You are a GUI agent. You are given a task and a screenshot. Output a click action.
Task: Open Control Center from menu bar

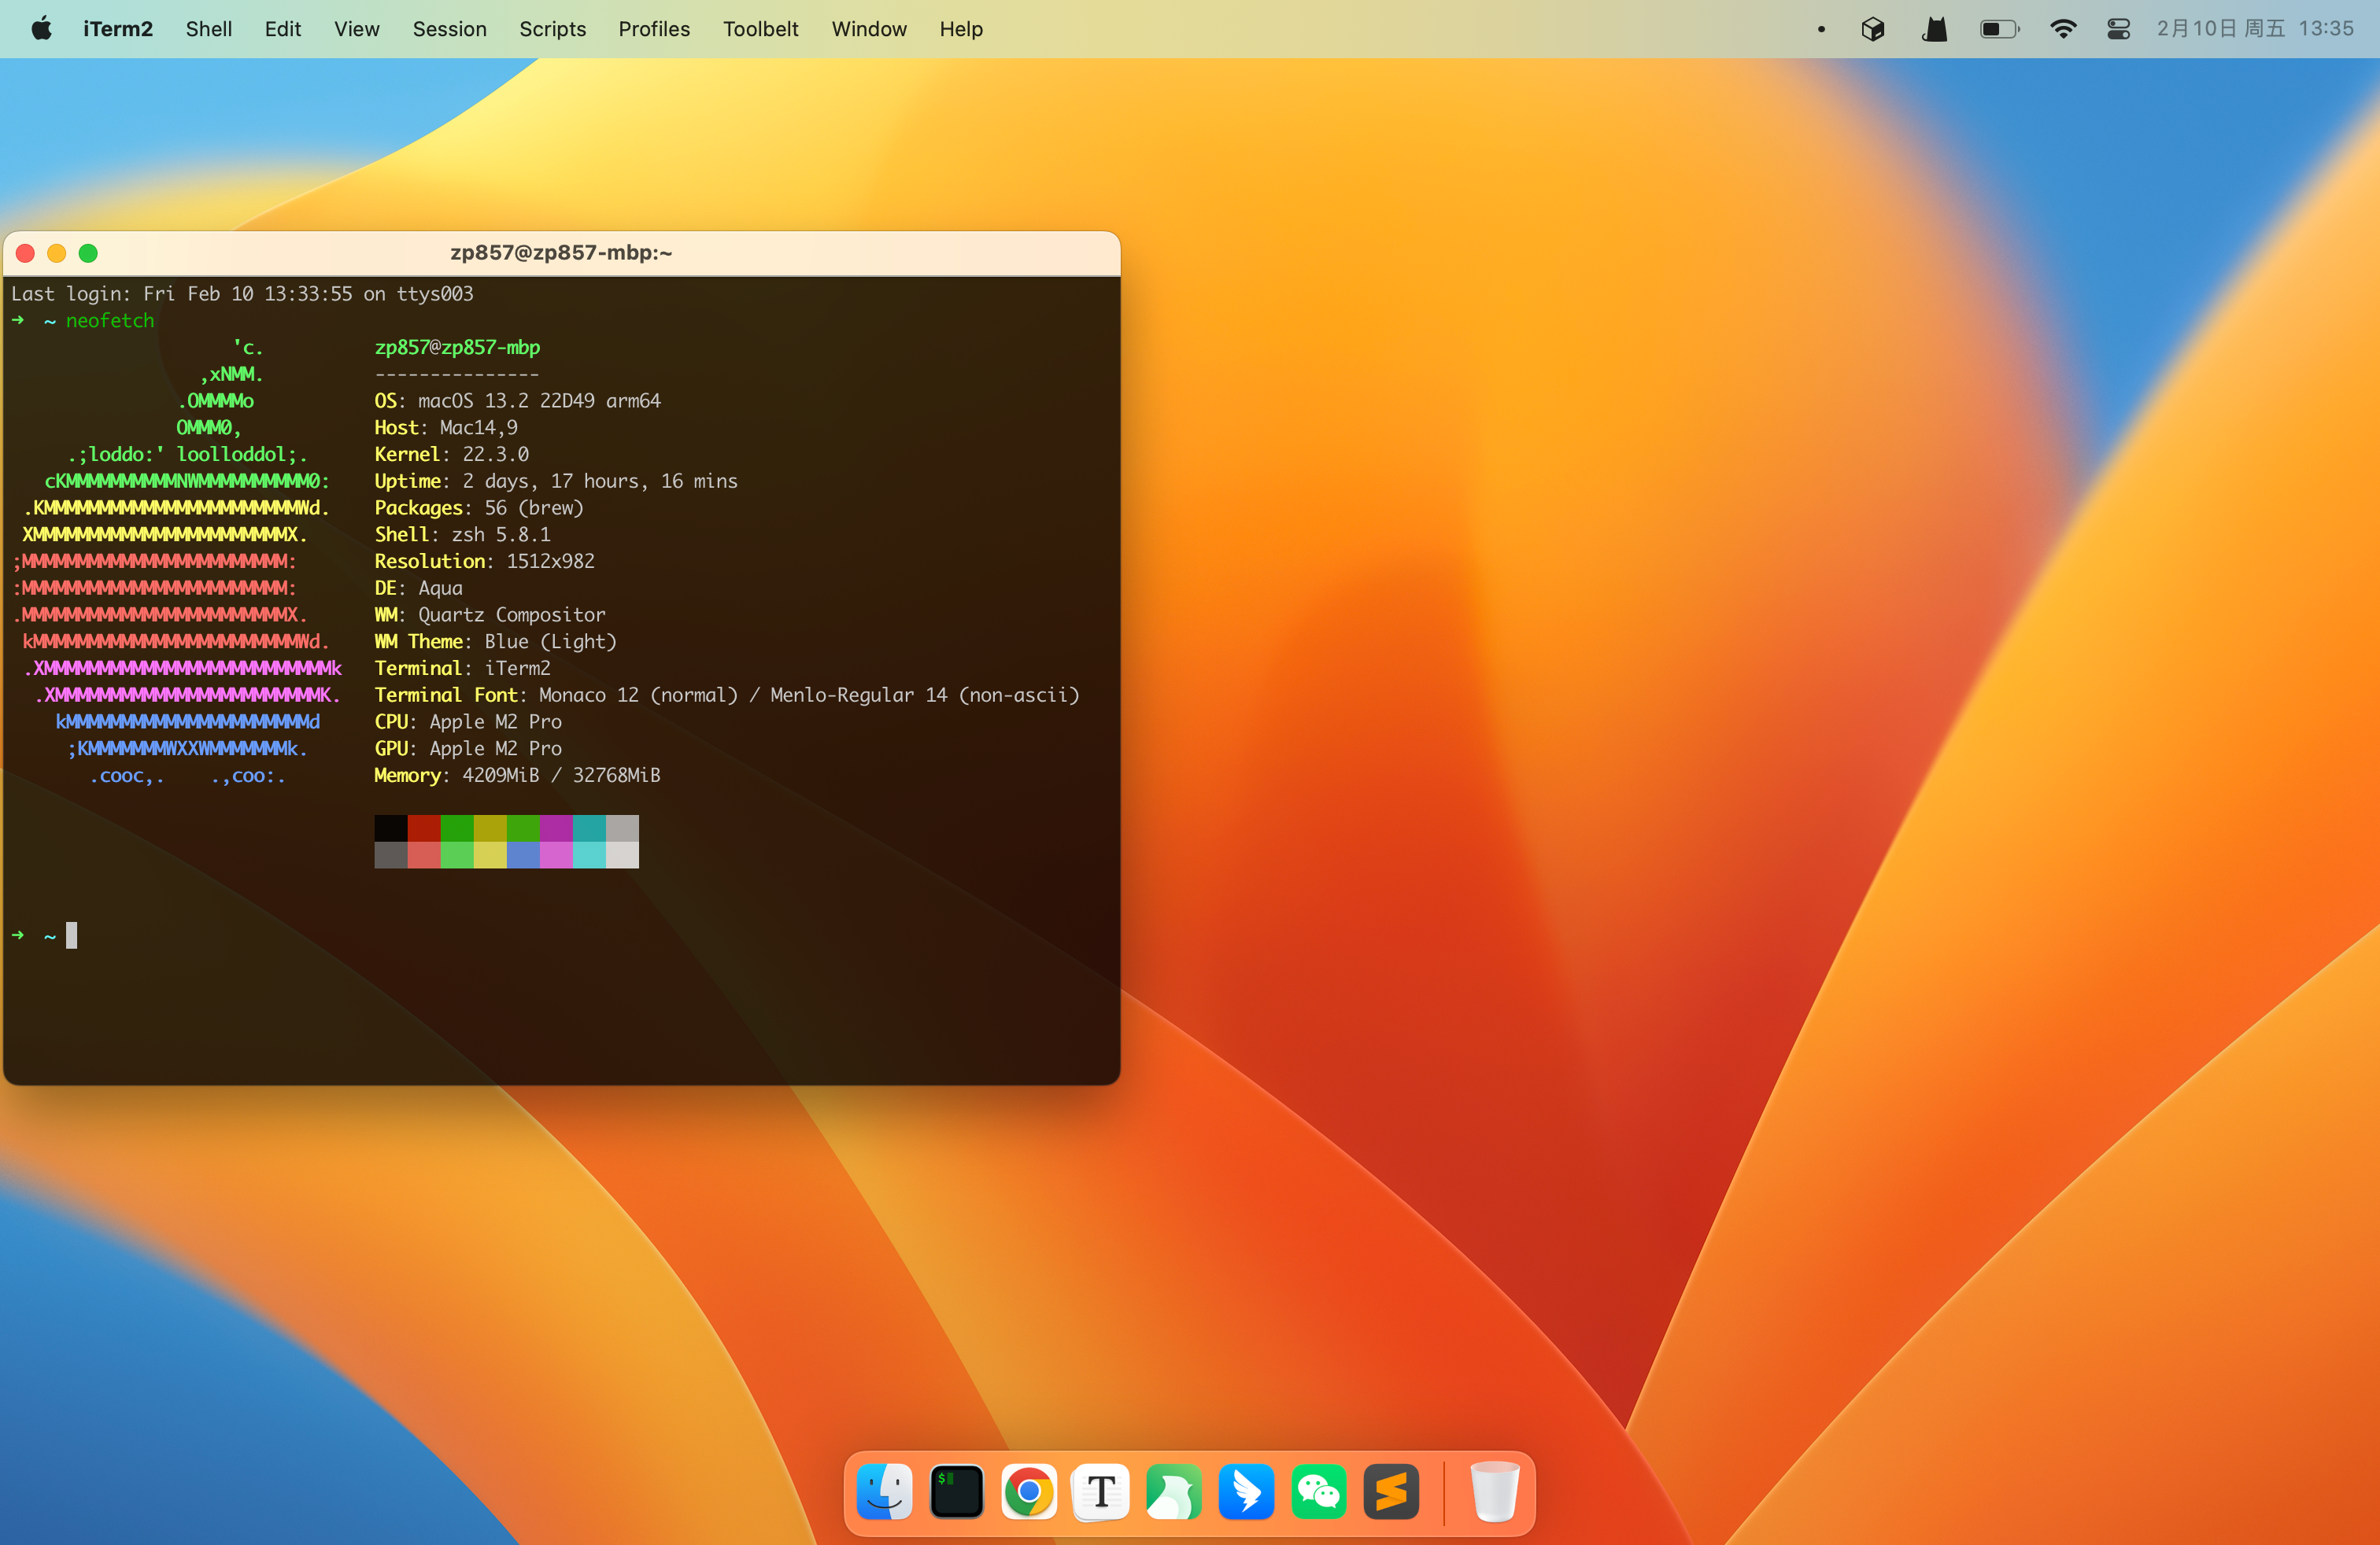(x=2118, y=29)
